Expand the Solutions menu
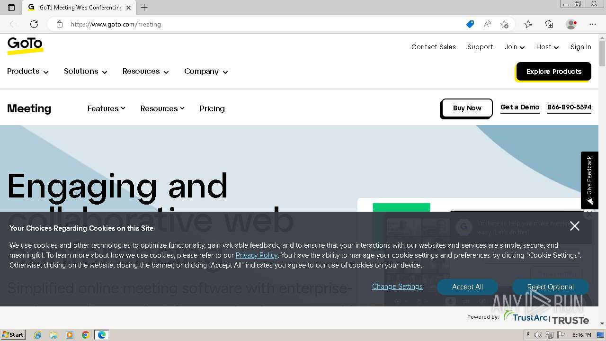 pos(86,72)
